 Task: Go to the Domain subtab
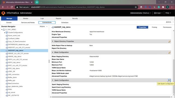pos(9,23)
